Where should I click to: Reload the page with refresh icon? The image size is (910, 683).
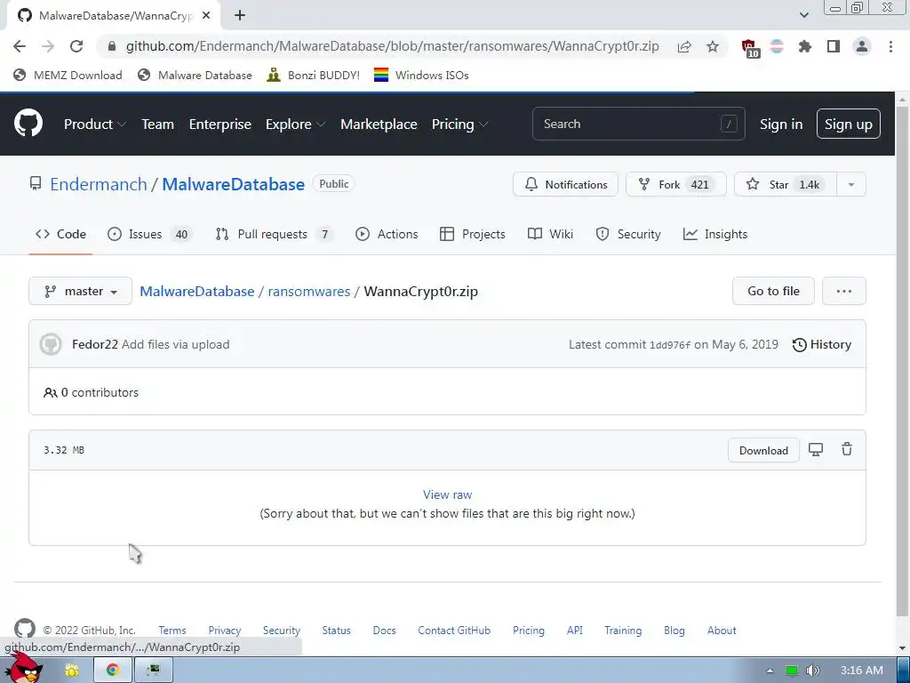(x=76, y=46)
